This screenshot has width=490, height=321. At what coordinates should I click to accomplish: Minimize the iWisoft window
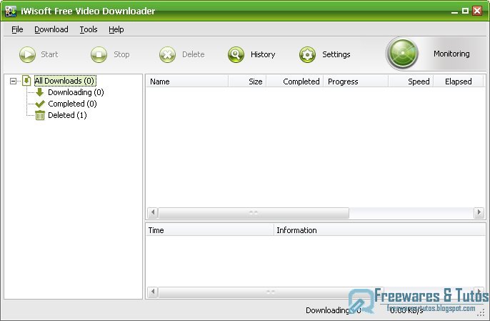455,11
